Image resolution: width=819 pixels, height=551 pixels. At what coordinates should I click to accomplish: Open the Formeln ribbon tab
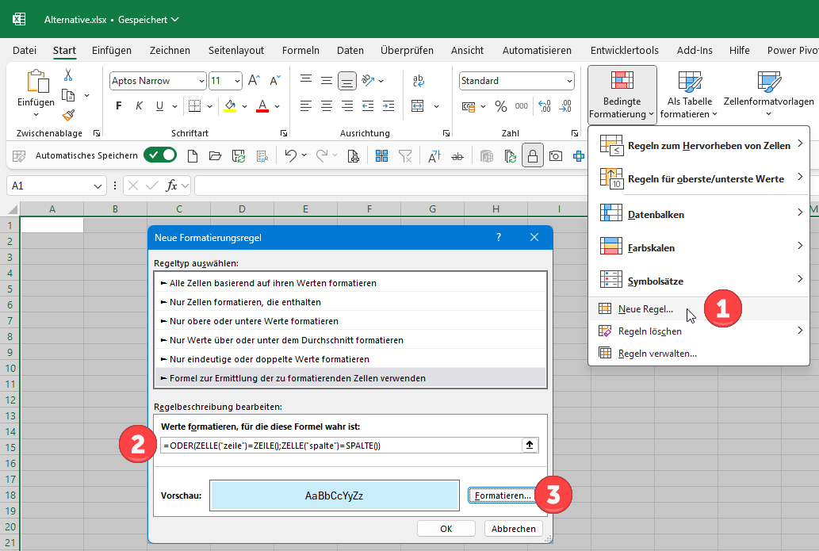point(300,50)
